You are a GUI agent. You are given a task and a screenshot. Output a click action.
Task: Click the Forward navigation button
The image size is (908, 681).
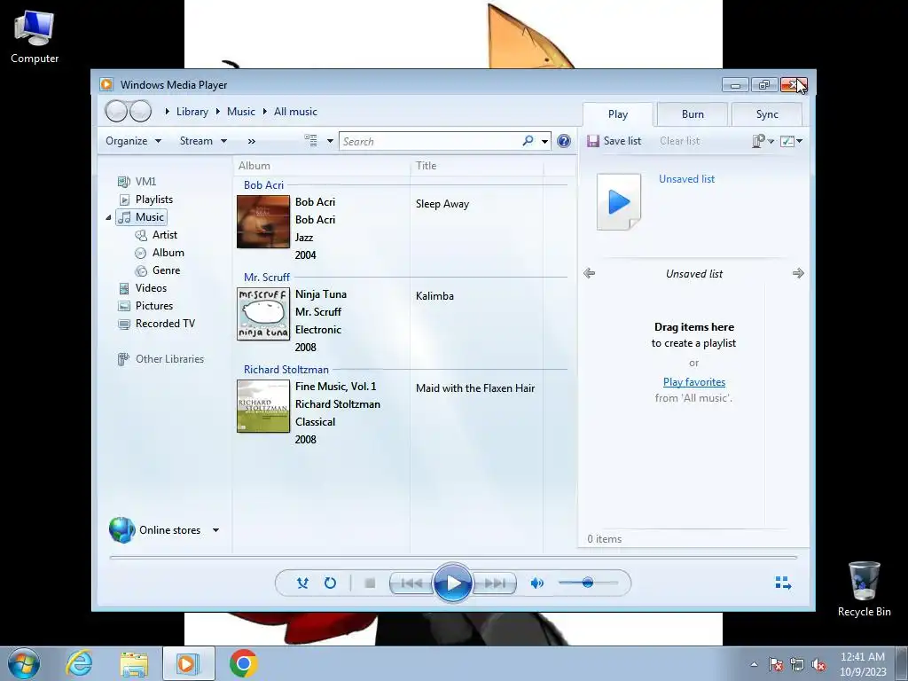[141, 111]
